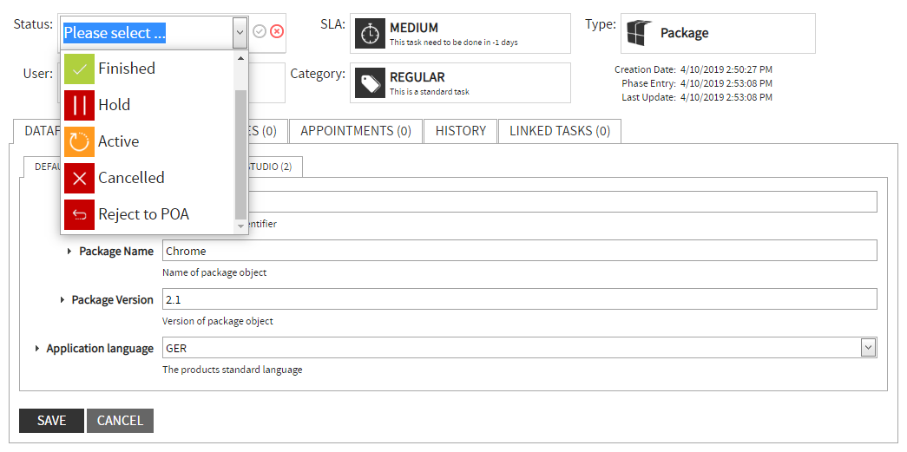907x452 pixels.
Task: Open the Application language dropdown
Action: click(x=867, y=348)
